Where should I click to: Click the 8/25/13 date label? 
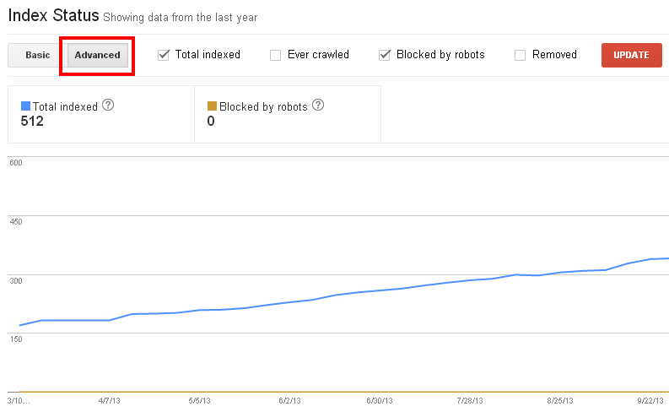coord(560,401)
